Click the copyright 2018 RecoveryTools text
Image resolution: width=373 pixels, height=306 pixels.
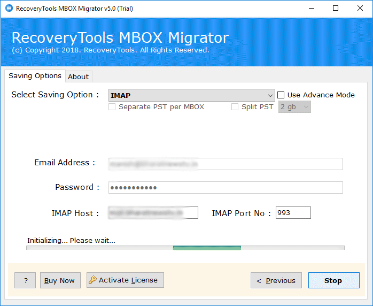point(111,50)
